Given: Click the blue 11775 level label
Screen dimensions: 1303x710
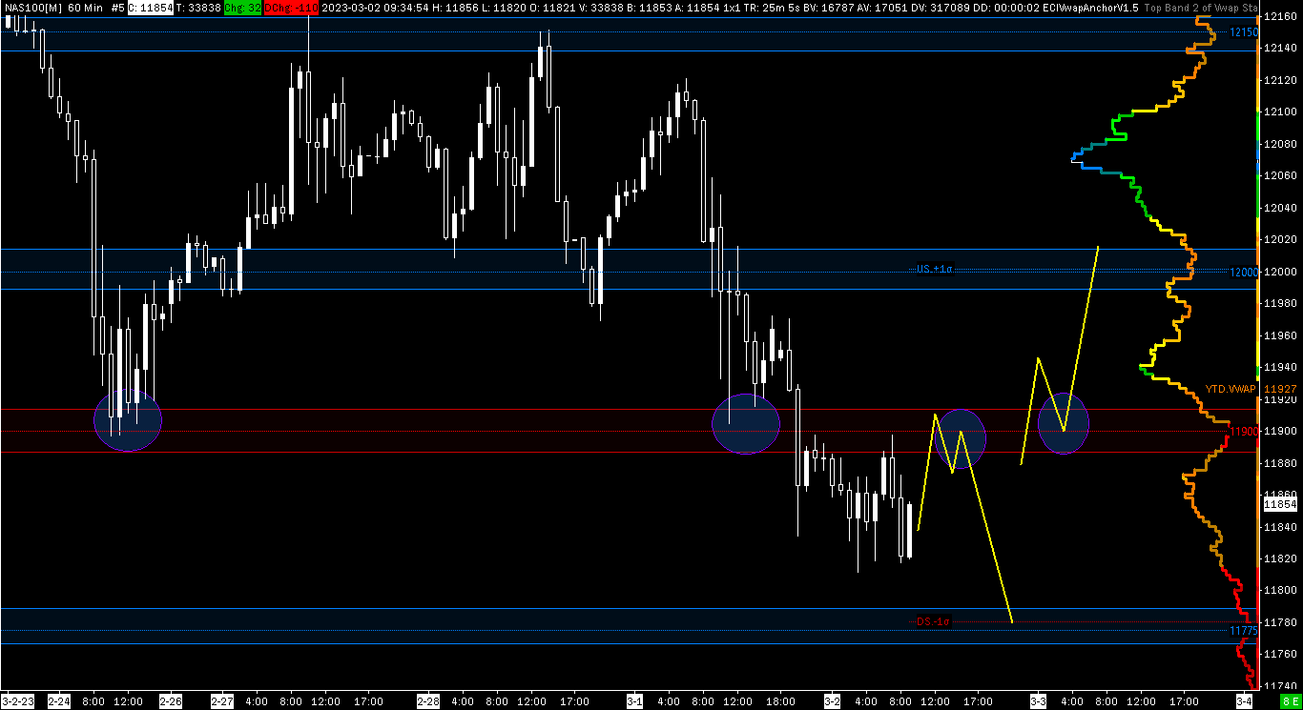Looking at the screenshot, I should [x=1244, y=631].
